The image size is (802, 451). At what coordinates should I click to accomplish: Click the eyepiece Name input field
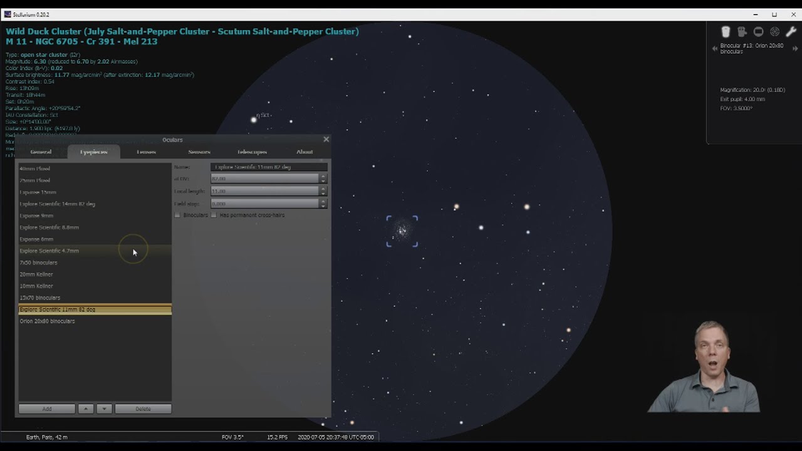[x=269, y=167]
